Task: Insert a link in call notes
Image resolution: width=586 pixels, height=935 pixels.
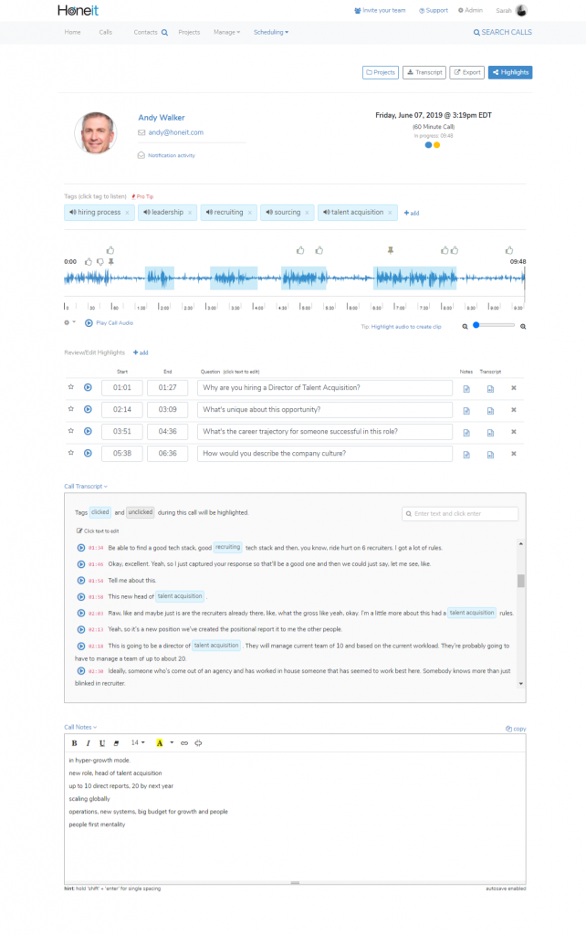Action: pos(184,743)
